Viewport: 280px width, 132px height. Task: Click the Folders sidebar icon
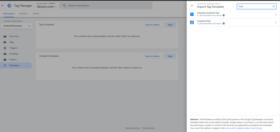tap(5, 60)
